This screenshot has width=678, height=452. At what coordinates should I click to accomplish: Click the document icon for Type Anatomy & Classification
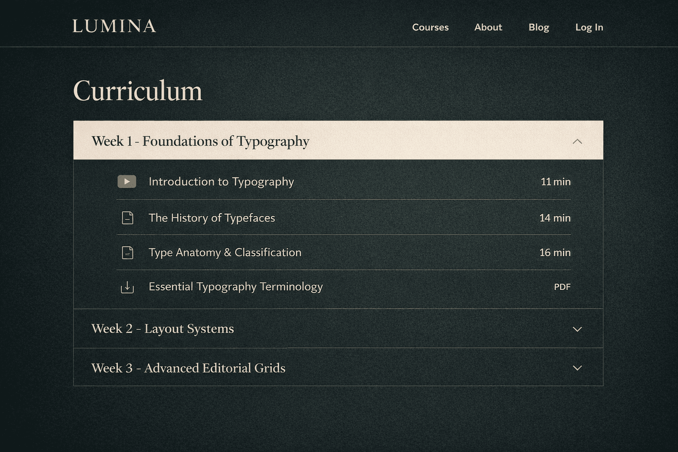(x=127, y=252)
